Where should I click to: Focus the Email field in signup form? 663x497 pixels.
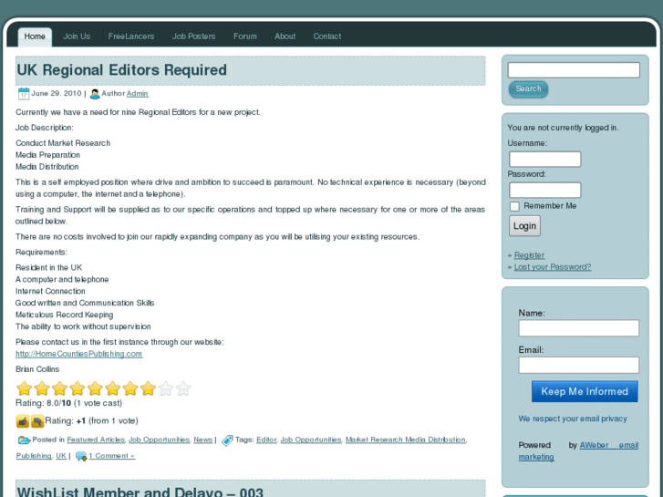coord(579,366)
